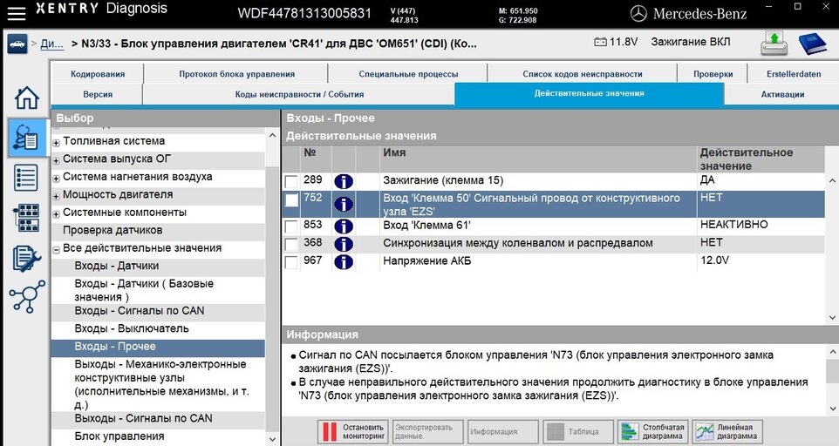The height and width of the screenshot is (446, 839).
Task: Open the 'Активации' tab
Action: point(781,94)
